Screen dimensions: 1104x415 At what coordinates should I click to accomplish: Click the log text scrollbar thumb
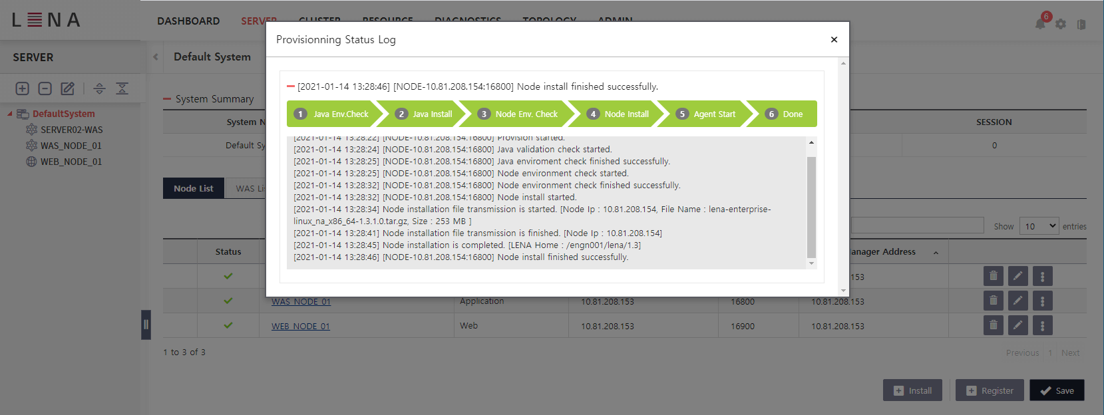pos(811,207)
